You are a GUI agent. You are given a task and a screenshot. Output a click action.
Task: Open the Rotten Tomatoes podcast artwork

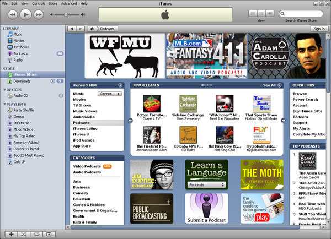152,104
